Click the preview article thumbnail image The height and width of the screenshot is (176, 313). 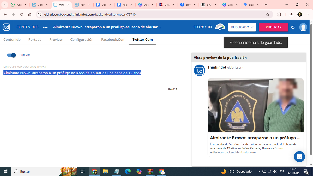[x=255, y=106]
